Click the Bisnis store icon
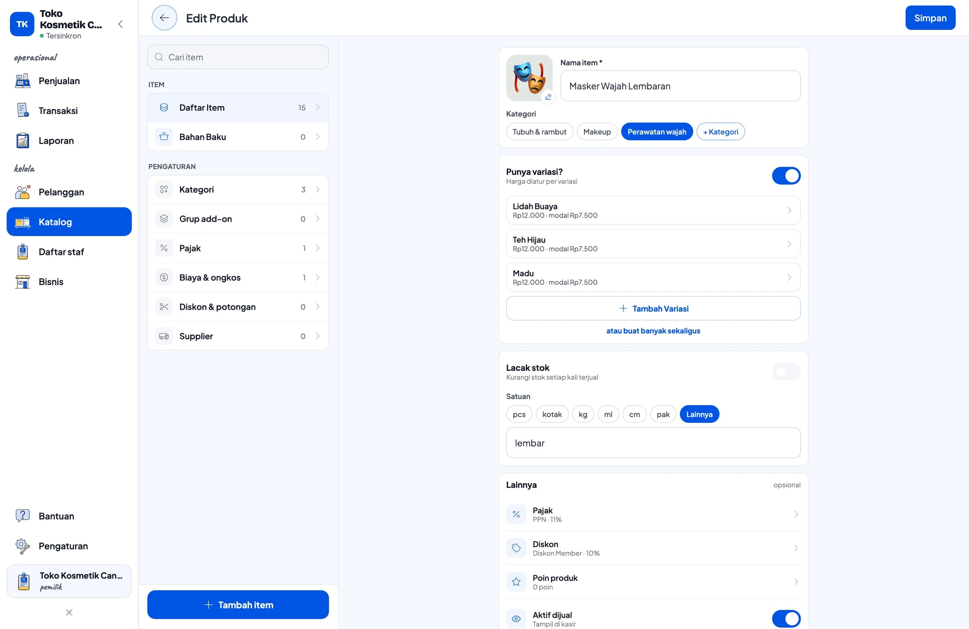 click(x=22, y=282)
